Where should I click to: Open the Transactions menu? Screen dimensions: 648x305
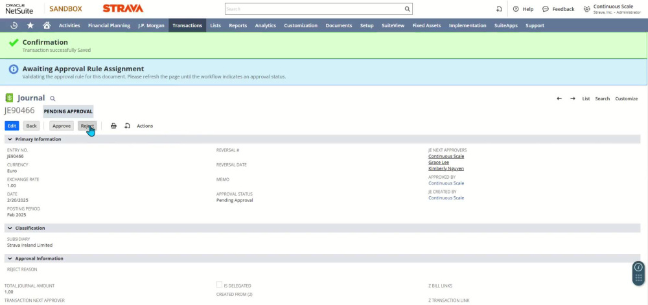click(187, 25)
